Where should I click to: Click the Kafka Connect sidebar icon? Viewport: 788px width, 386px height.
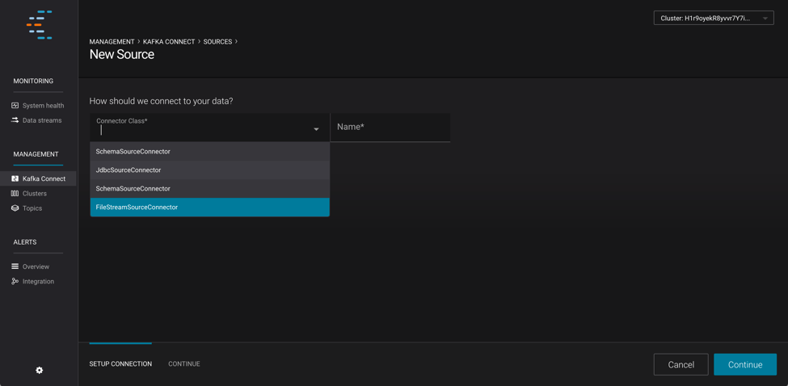[15, 178]
